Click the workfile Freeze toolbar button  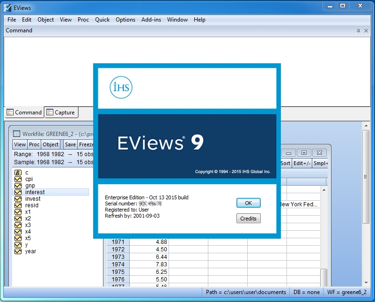click(x=86, y=144)
